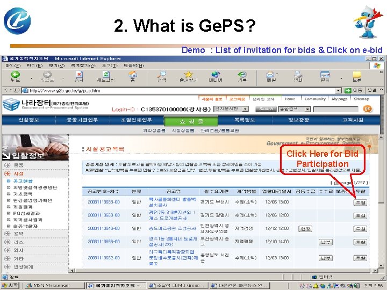
Task: Click 투찰 bid button for 12/12 12:00 row
Action: click(360, 229)
